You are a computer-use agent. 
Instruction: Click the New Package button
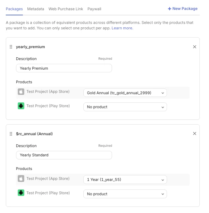(x=183, y=9)
